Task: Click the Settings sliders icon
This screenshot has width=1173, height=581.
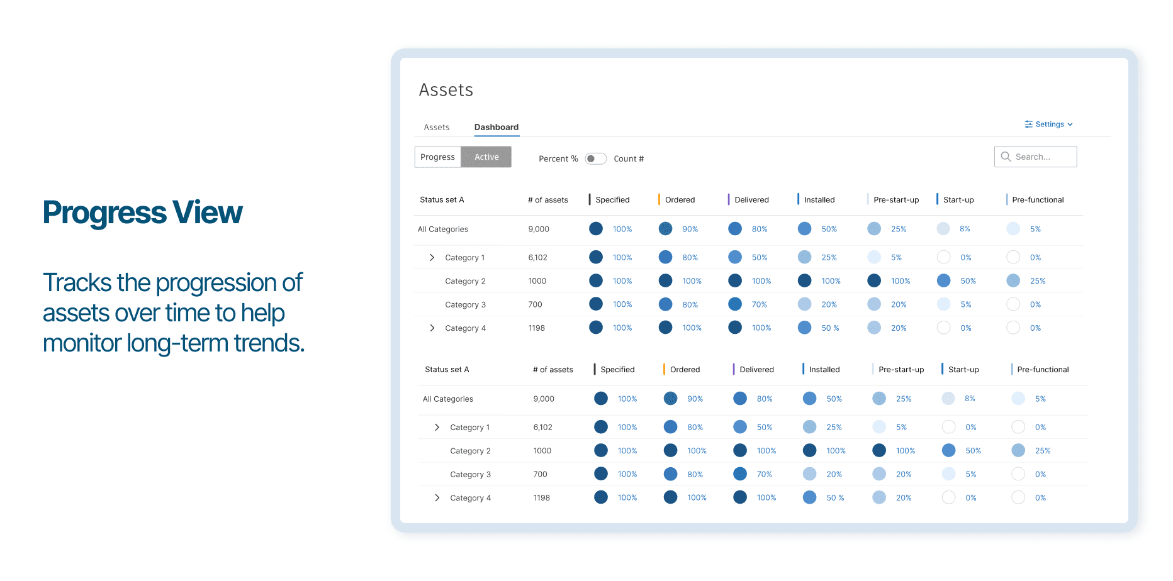Action: [x=1028, y=124]
